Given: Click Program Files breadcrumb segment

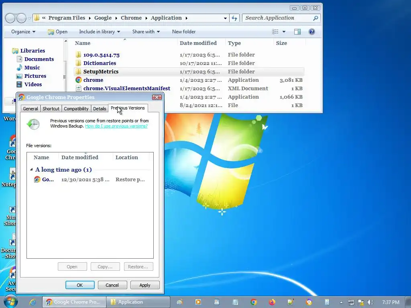Looking at the screenshot, I should (x=67, y=18).
